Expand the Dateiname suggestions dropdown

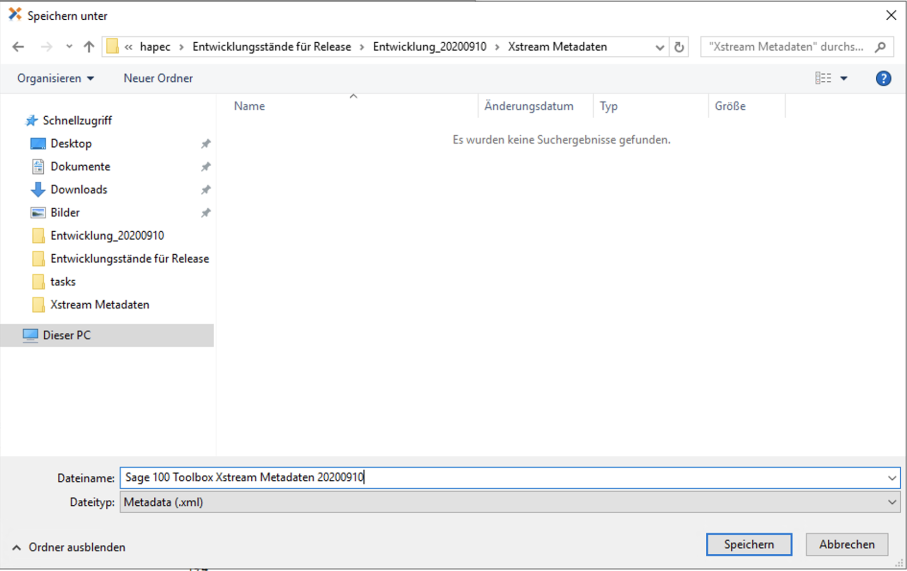[892, 478]
